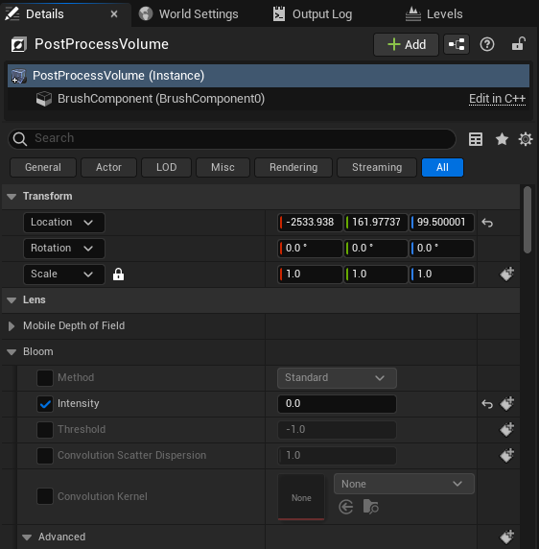Open the Edit in C++ link
Image resolution: width=539 pixels, height=549 pixels.
497,99
